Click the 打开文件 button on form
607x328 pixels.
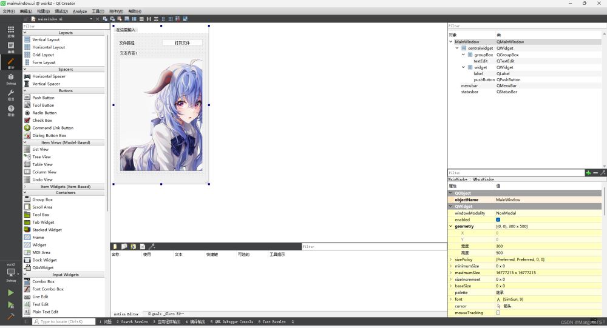point(182,43)
